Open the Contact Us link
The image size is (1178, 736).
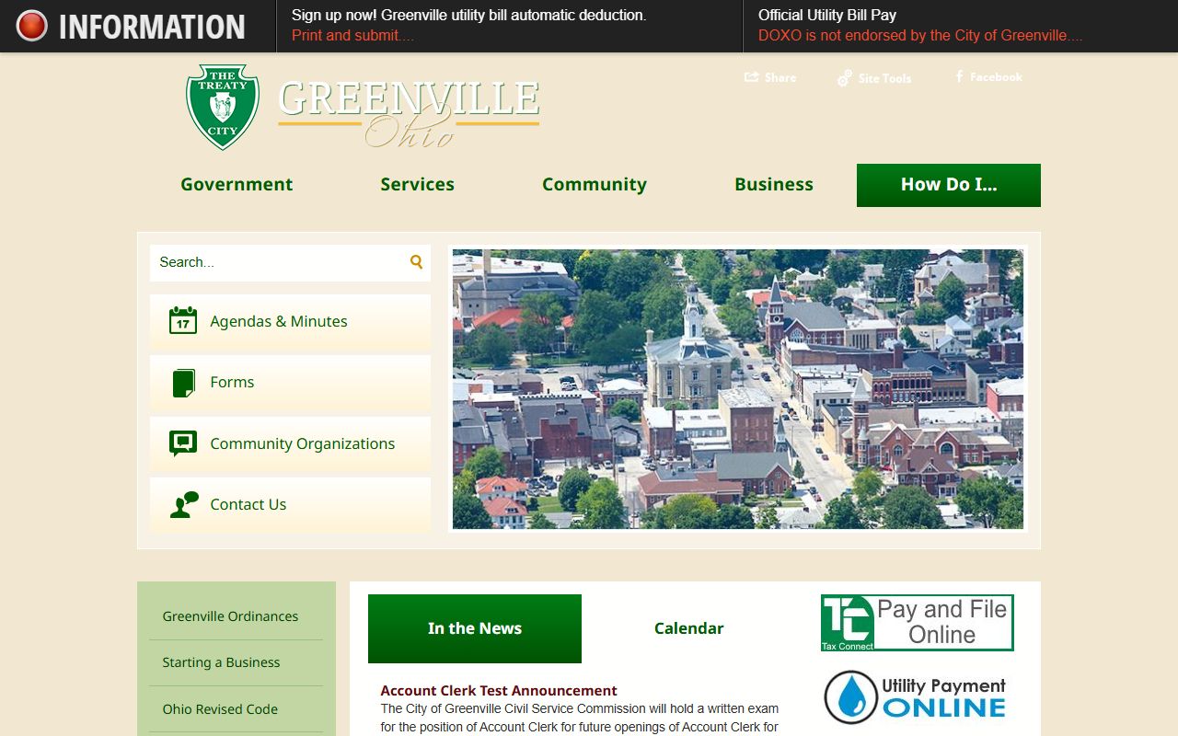point(290,504)
